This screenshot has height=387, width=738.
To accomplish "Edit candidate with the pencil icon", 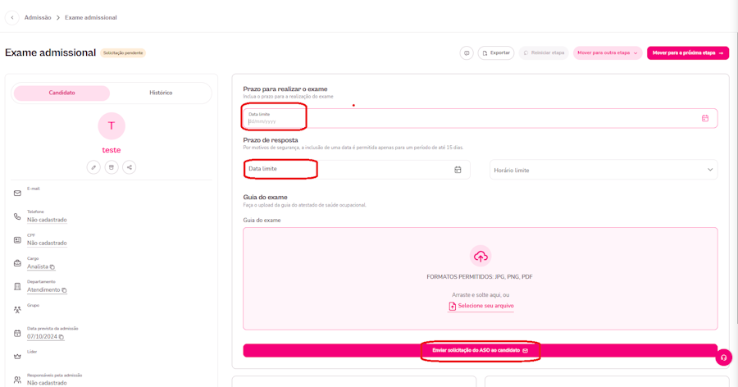I will pos(93,167).
